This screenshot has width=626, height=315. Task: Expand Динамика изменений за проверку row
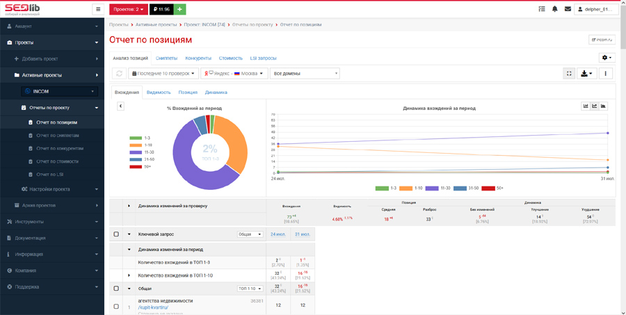(129, 206)
